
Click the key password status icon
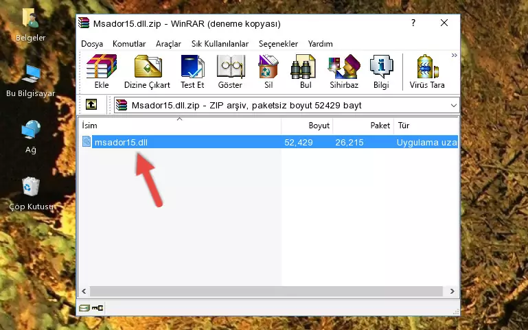point(97,308)
